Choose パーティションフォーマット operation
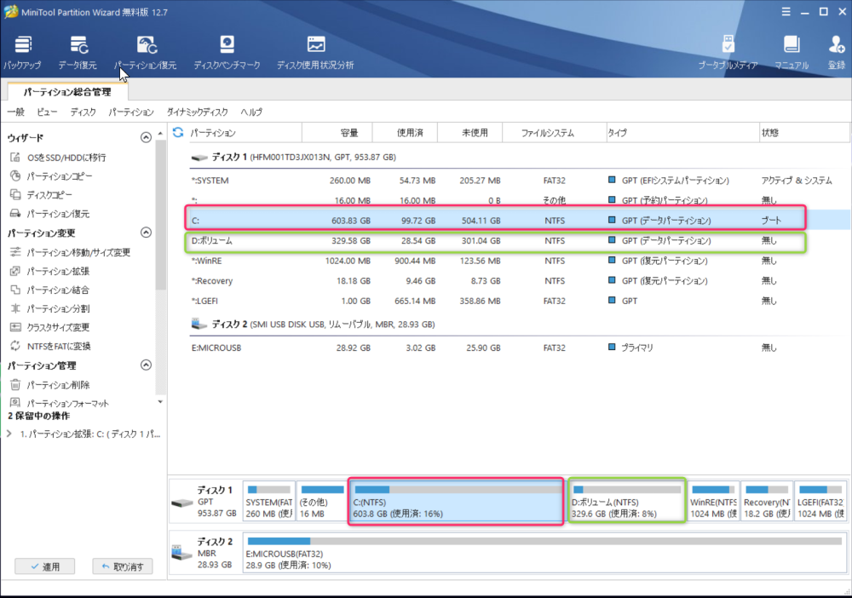This screenshot has height=598, width=852. click(x=60, y=403)
